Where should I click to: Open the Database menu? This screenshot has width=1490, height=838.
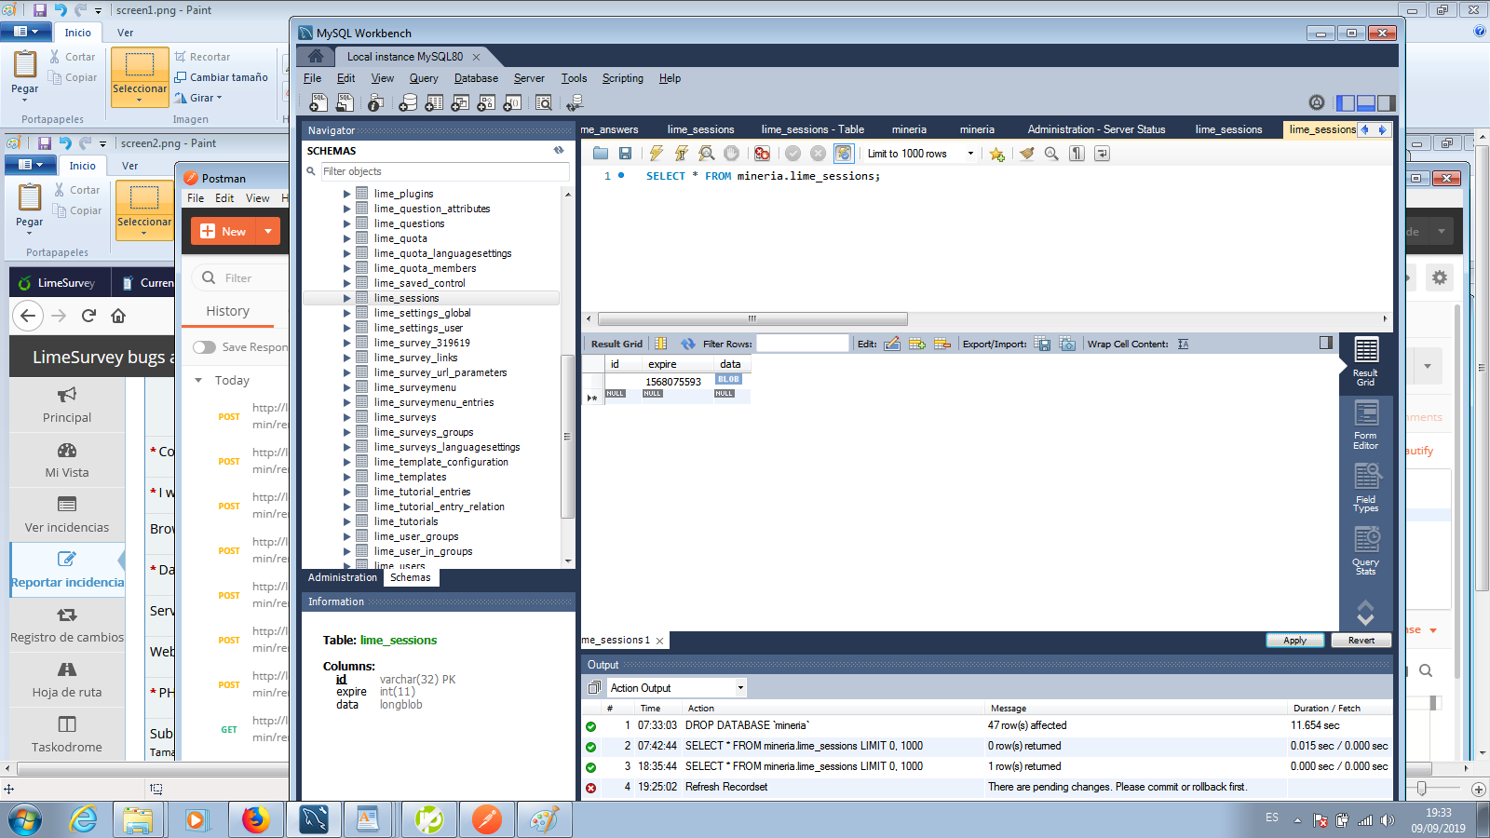click(x=475, y=78)
